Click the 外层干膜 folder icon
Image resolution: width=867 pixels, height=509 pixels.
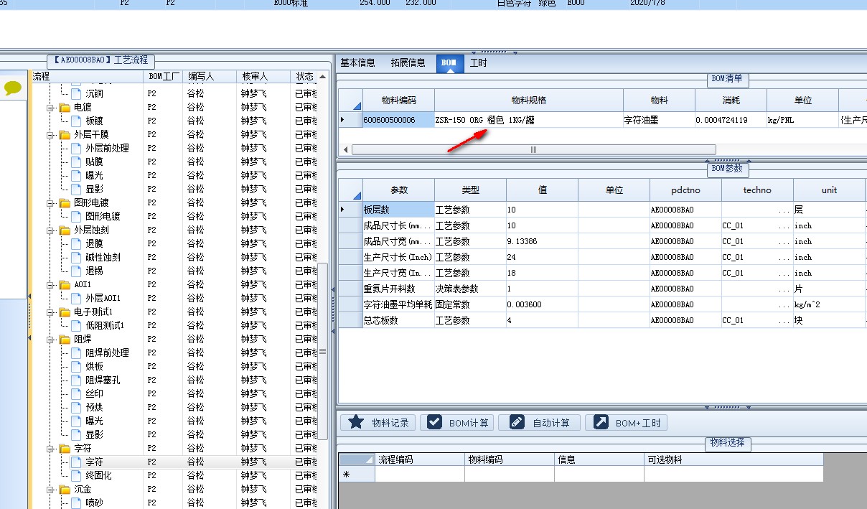[65, 134]
